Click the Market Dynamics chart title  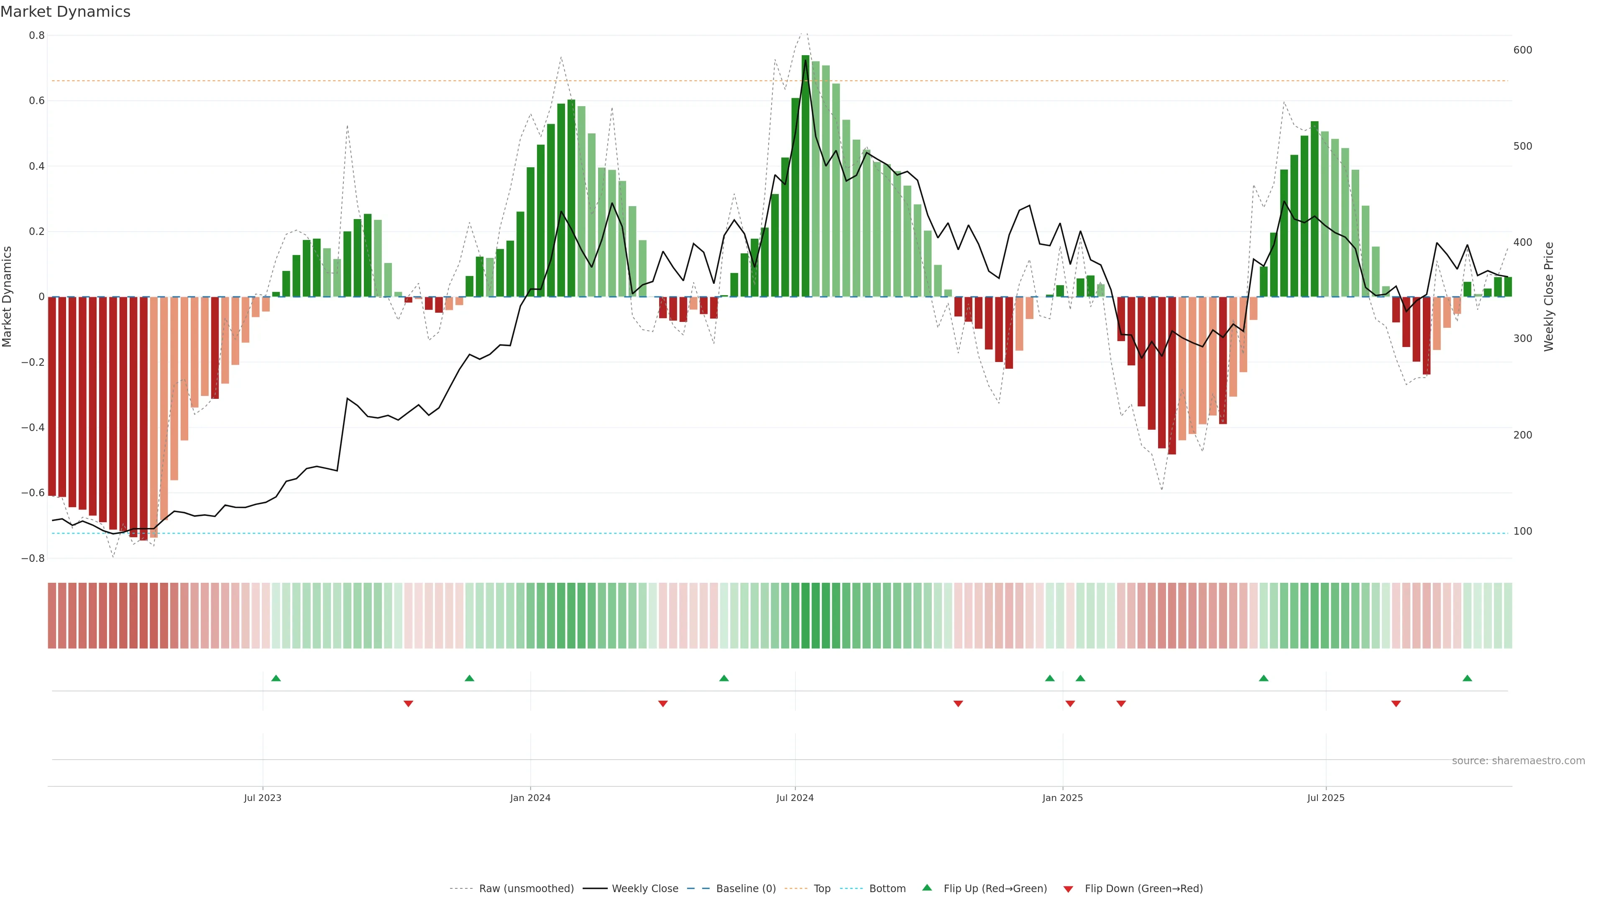[66, 12]
